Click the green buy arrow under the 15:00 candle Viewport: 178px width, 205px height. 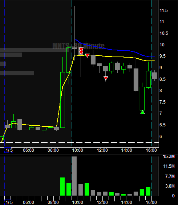pyautogui.click(x=142, y=112)
